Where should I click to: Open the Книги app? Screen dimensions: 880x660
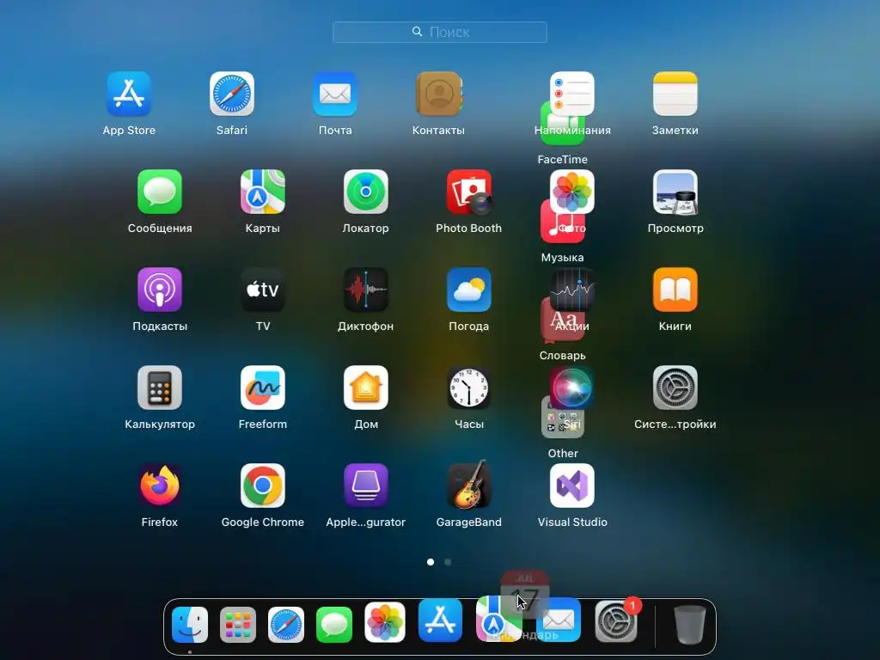(675, 290)
